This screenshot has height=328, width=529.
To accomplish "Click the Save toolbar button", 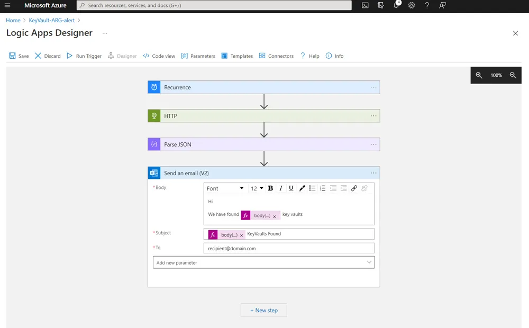I will (x=19, y=56).
